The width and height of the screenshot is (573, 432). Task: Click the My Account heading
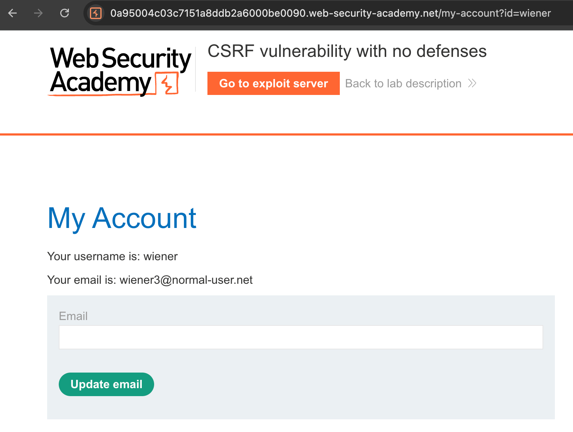pos(122,218)
